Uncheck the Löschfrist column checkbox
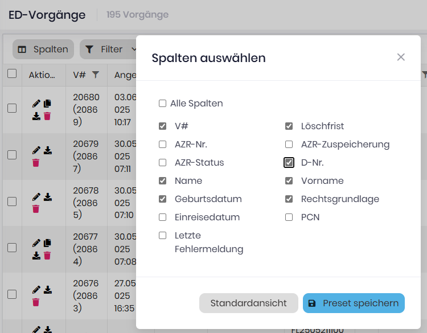The image size is (427, 333). pos(289,126)
